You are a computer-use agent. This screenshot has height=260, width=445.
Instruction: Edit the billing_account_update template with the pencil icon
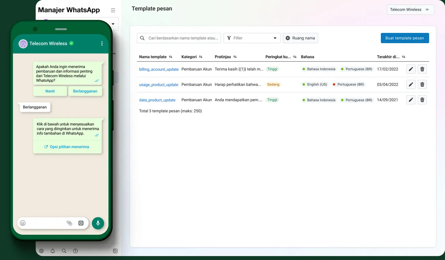tap(411, 69)
